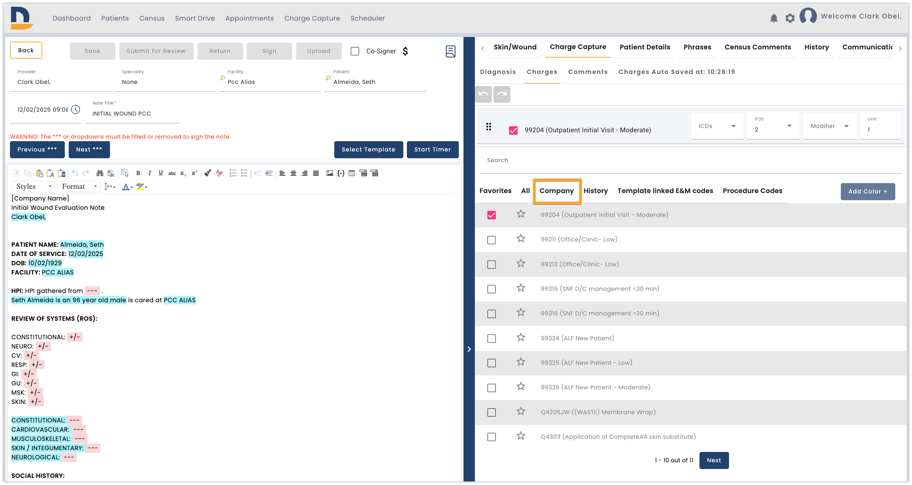Switch to the Patient Details tab
912x485 pixels.
tap(645, 47)
